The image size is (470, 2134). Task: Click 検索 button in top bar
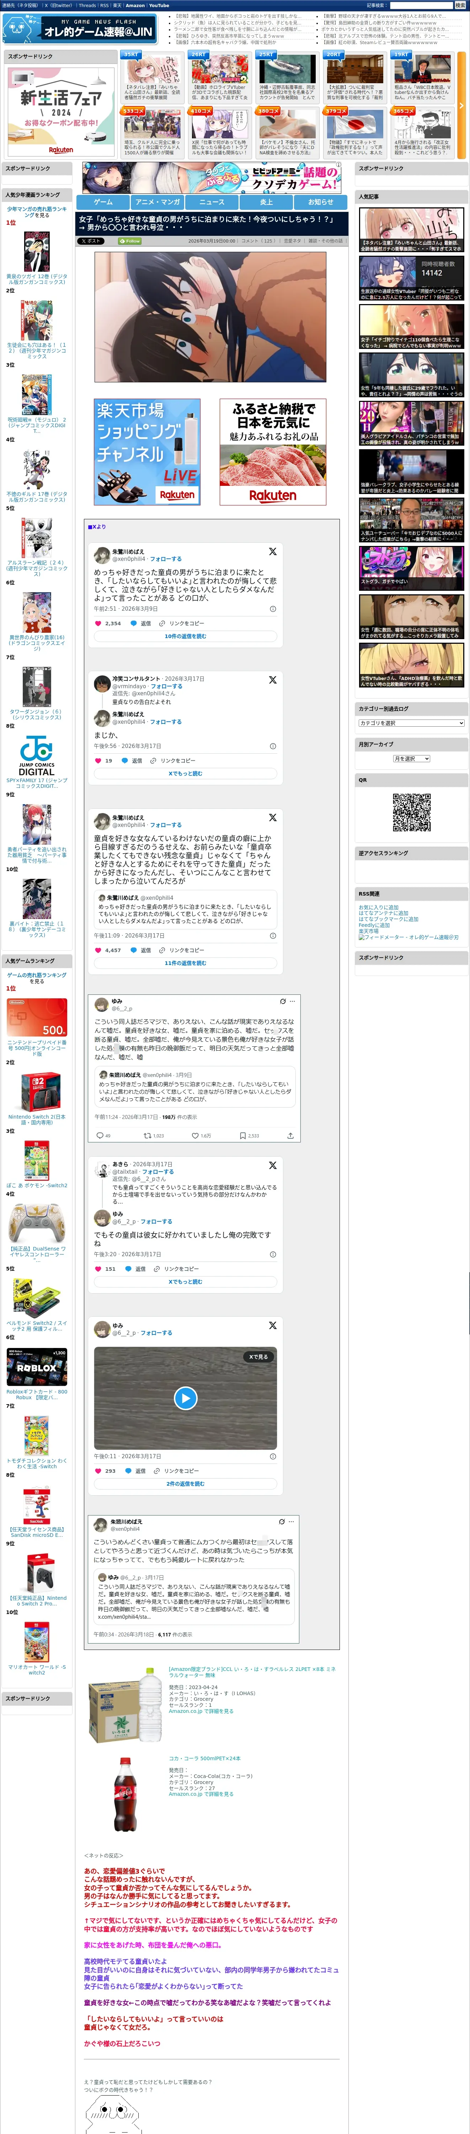[460, 6]
